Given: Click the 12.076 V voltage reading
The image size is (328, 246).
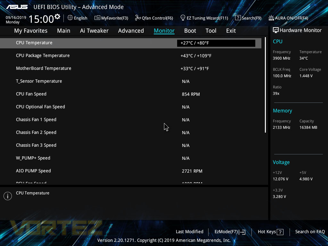Looking at the screenshot, I should 280,179.
